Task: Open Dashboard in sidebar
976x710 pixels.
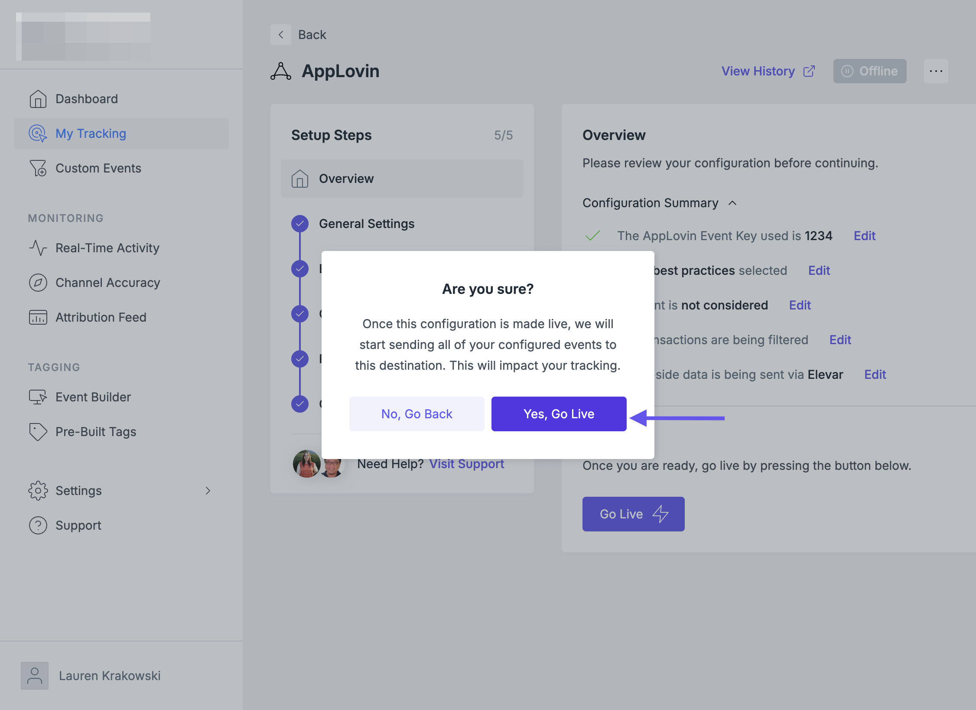Action: tap(121, 99)
